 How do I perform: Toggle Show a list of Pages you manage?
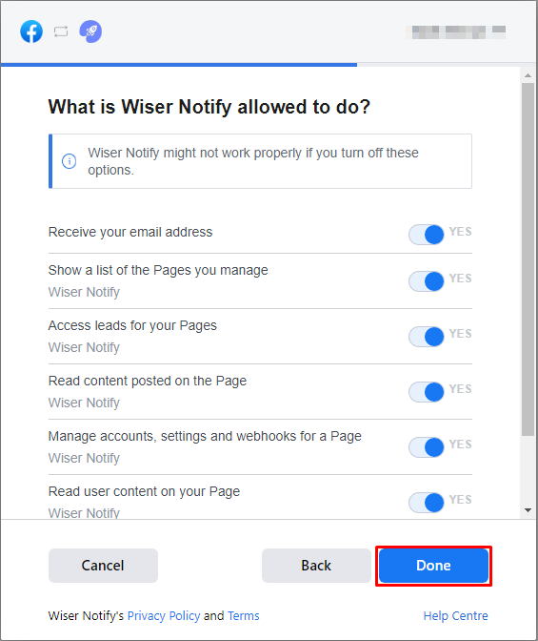(427, 281)
